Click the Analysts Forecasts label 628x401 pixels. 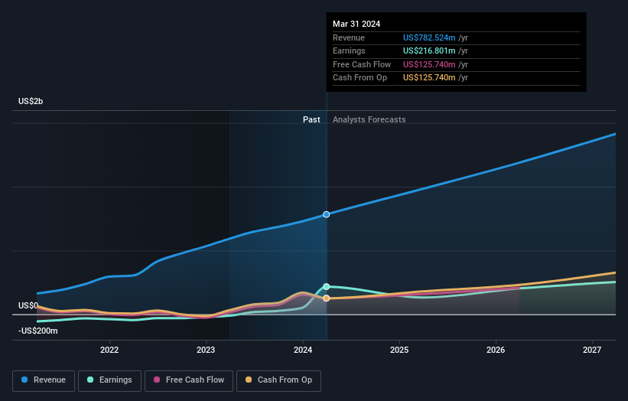[x=369, y=119]
